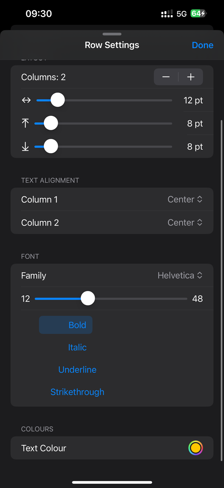
Task: Toggle Strikethrough font style
Action: tap(77, 392)
